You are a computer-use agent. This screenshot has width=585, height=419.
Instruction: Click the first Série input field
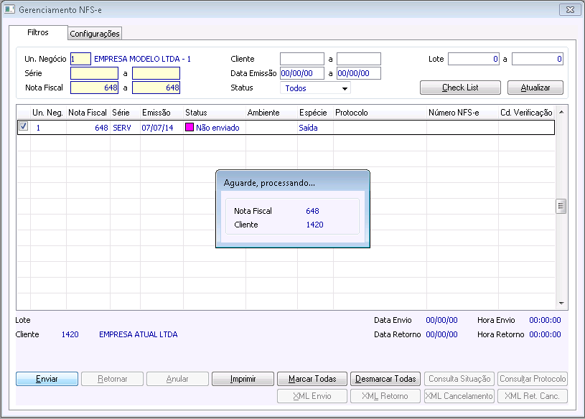[95, 73]
